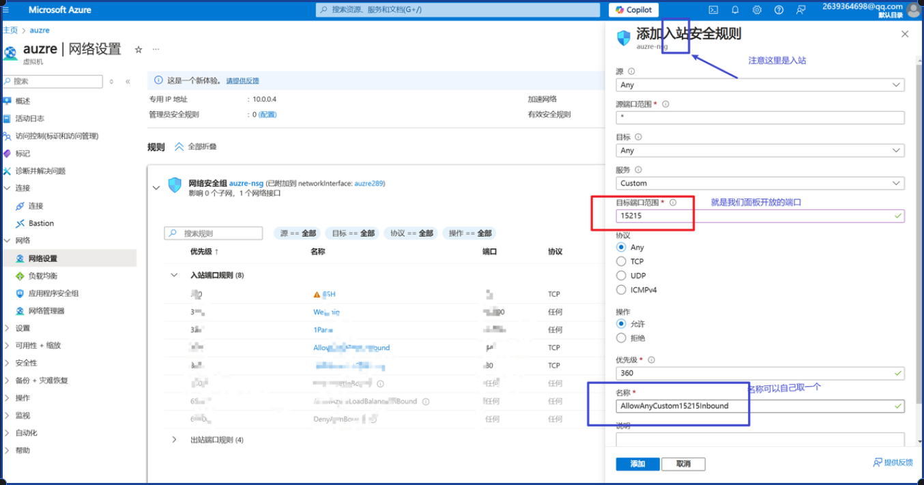The width and height of the screenshot is (924, 485).
Task: Click the 添加 button
Action: pyautogui.click(x=638, y=464)
